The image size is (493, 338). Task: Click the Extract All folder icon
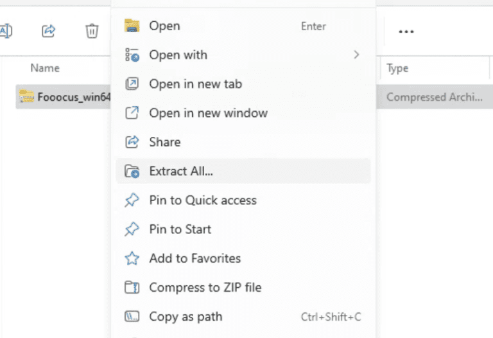(x=132, y=171)
